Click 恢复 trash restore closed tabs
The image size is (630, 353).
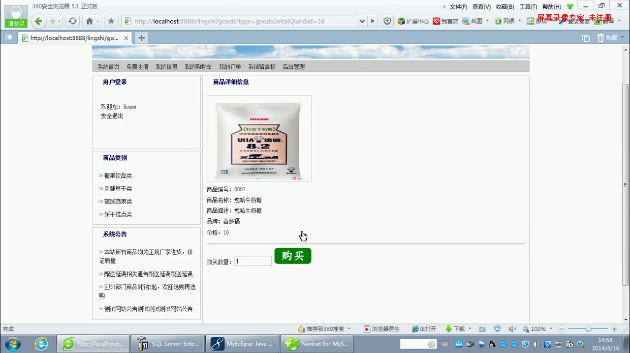(607, 38)
